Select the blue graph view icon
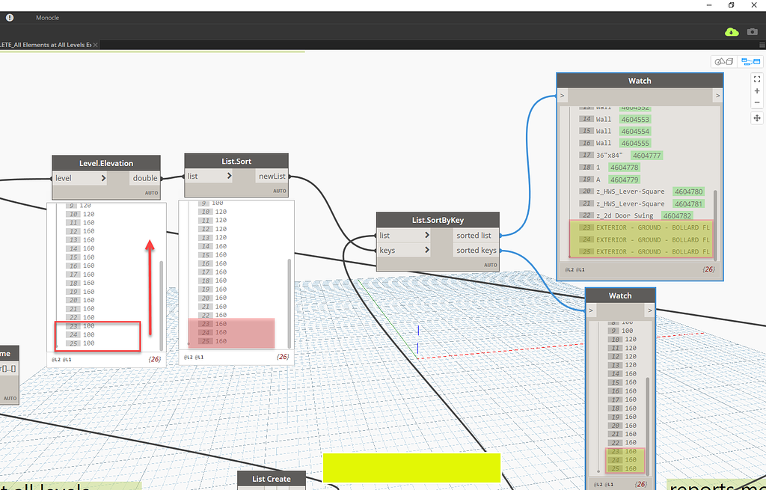766x490 pixels. point(750,61)
